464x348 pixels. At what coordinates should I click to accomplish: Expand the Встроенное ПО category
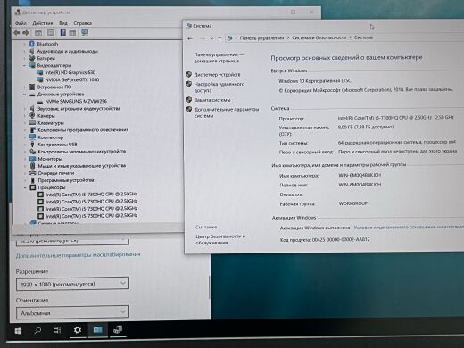(x=24, y=87)
